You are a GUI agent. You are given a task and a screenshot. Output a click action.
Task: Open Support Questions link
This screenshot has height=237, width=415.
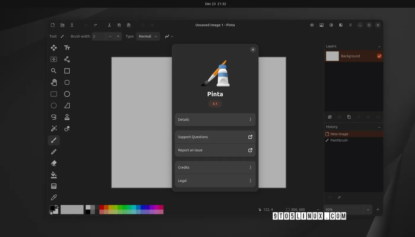pos(215,137)
